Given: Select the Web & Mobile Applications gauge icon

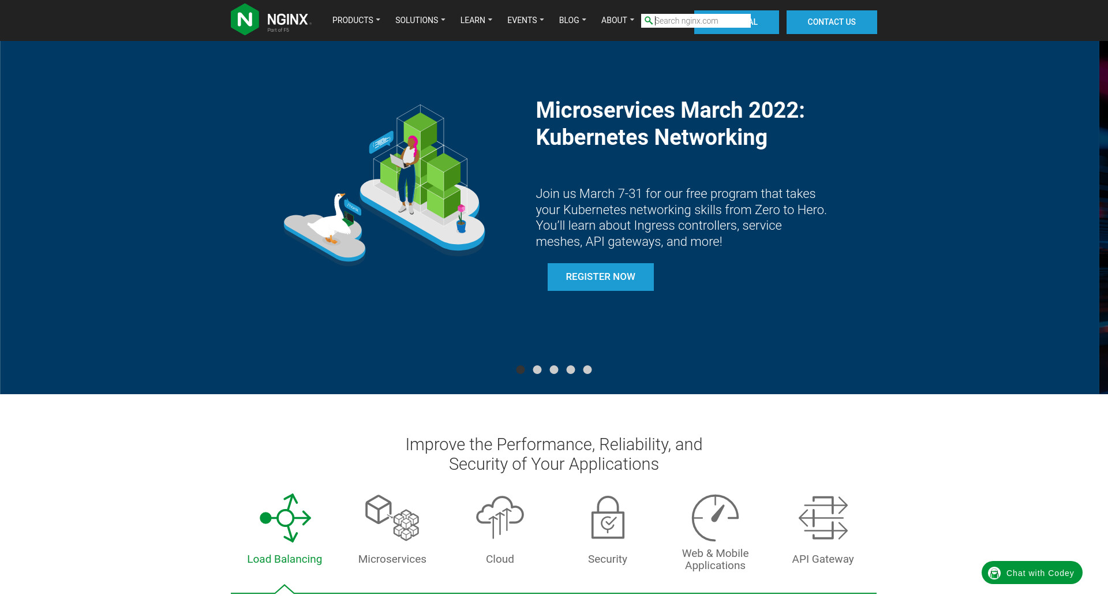Looking at the screenshot, I should click(715, 518).
